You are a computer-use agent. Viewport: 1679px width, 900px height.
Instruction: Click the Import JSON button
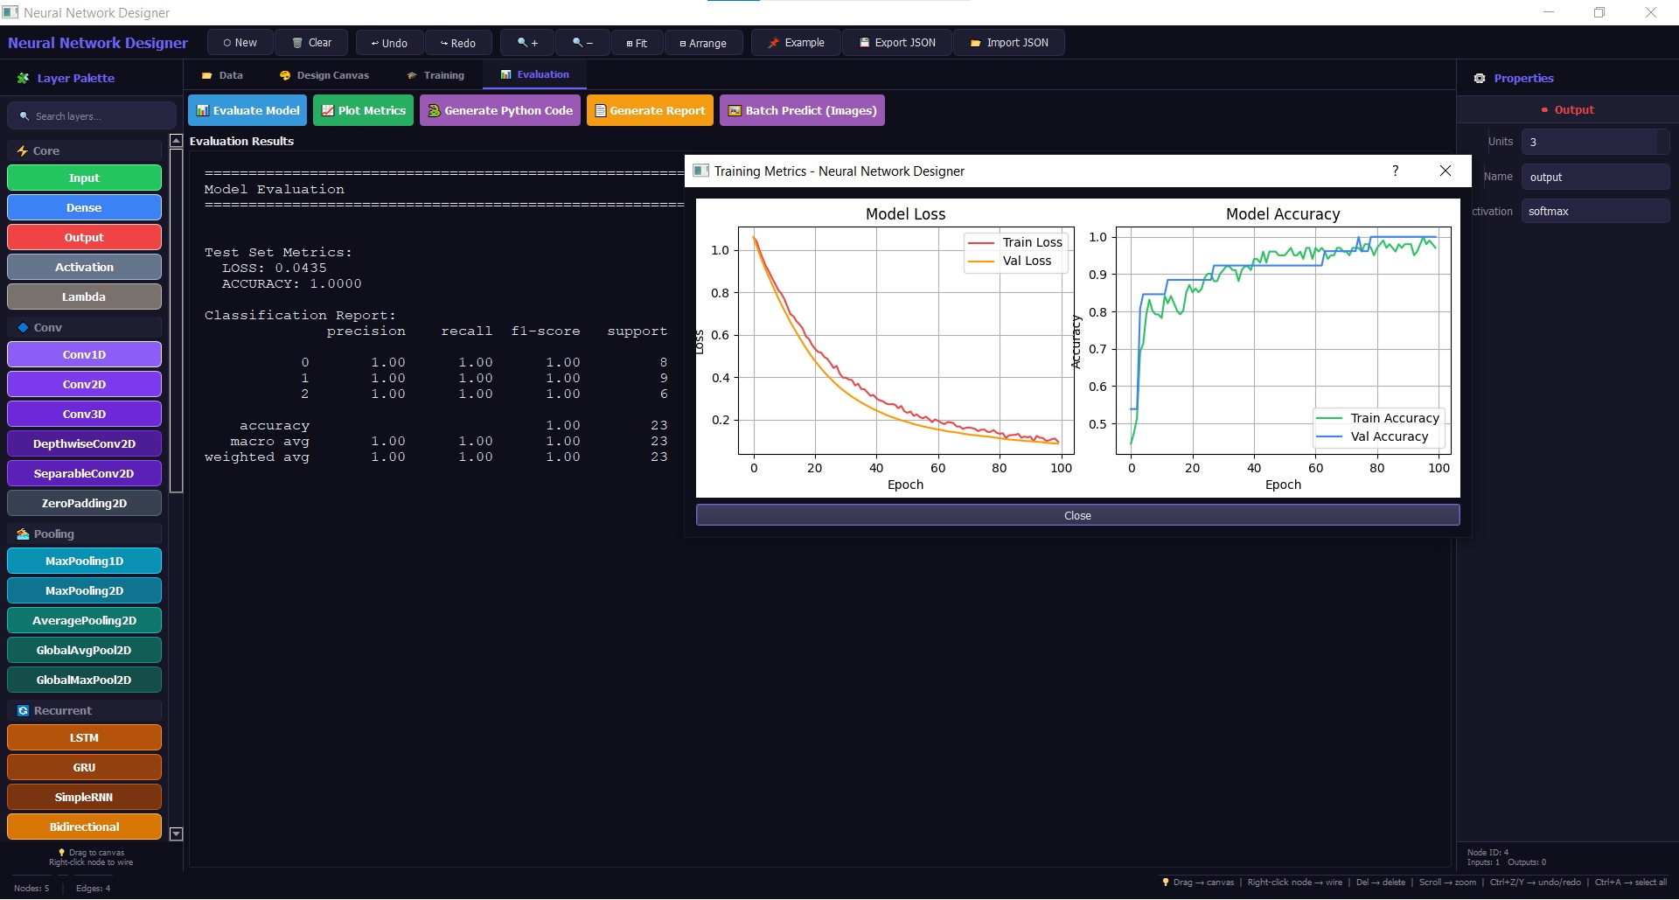[1009, 43]
